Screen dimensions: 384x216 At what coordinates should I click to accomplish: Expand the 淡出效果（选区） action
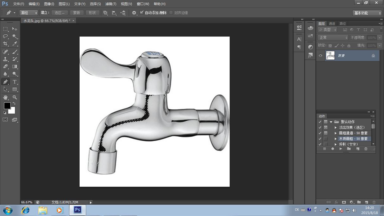(336, 127)
